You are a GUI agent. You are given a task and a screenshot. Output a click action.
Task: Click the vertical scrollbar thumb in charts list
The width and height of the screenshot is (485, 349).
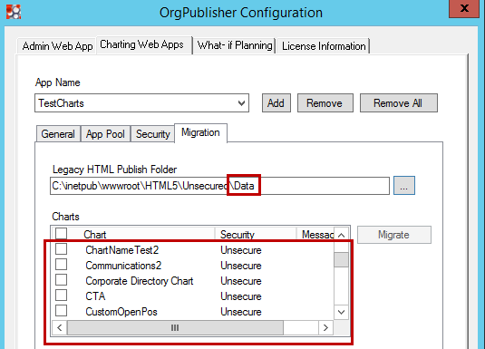[x=341, y=259]
